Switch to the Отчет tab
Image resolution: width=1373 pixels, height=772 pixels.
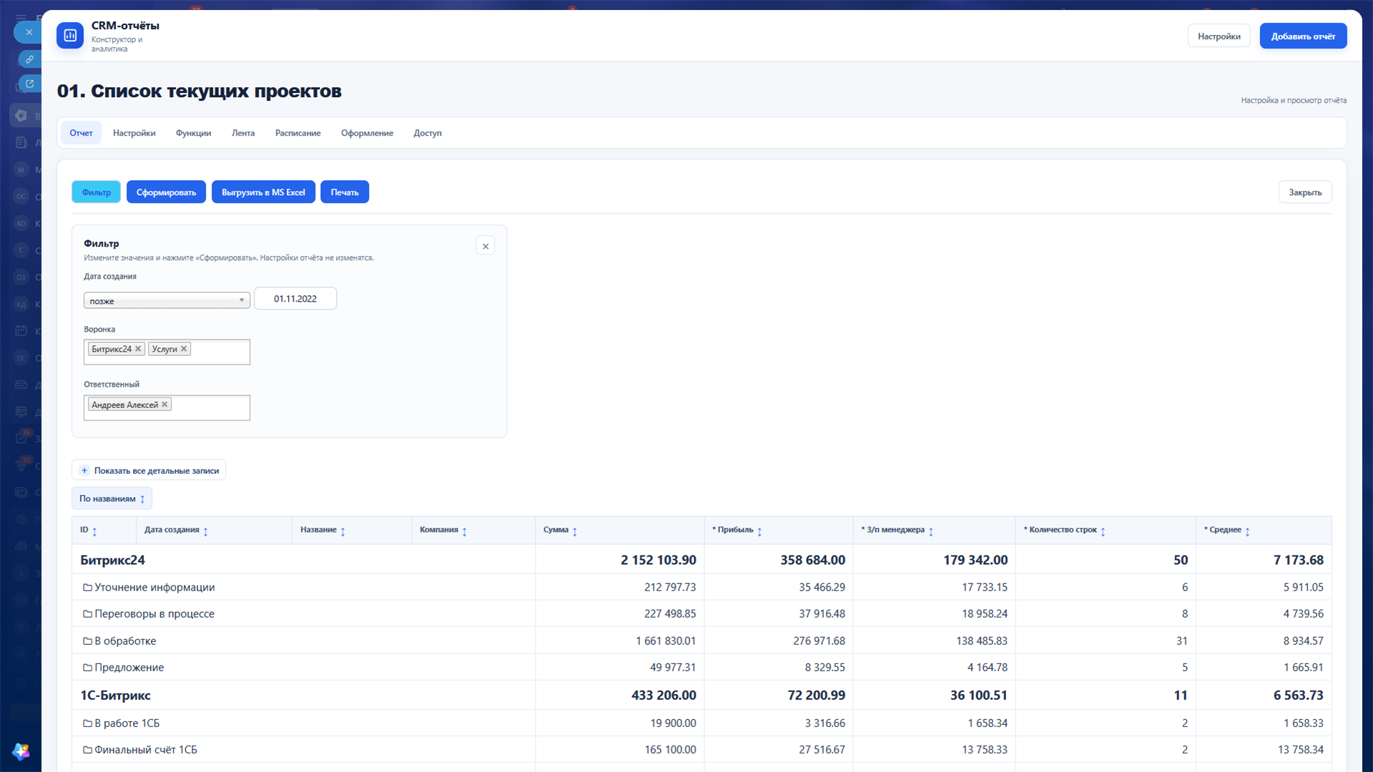click(x=81, y=133)
